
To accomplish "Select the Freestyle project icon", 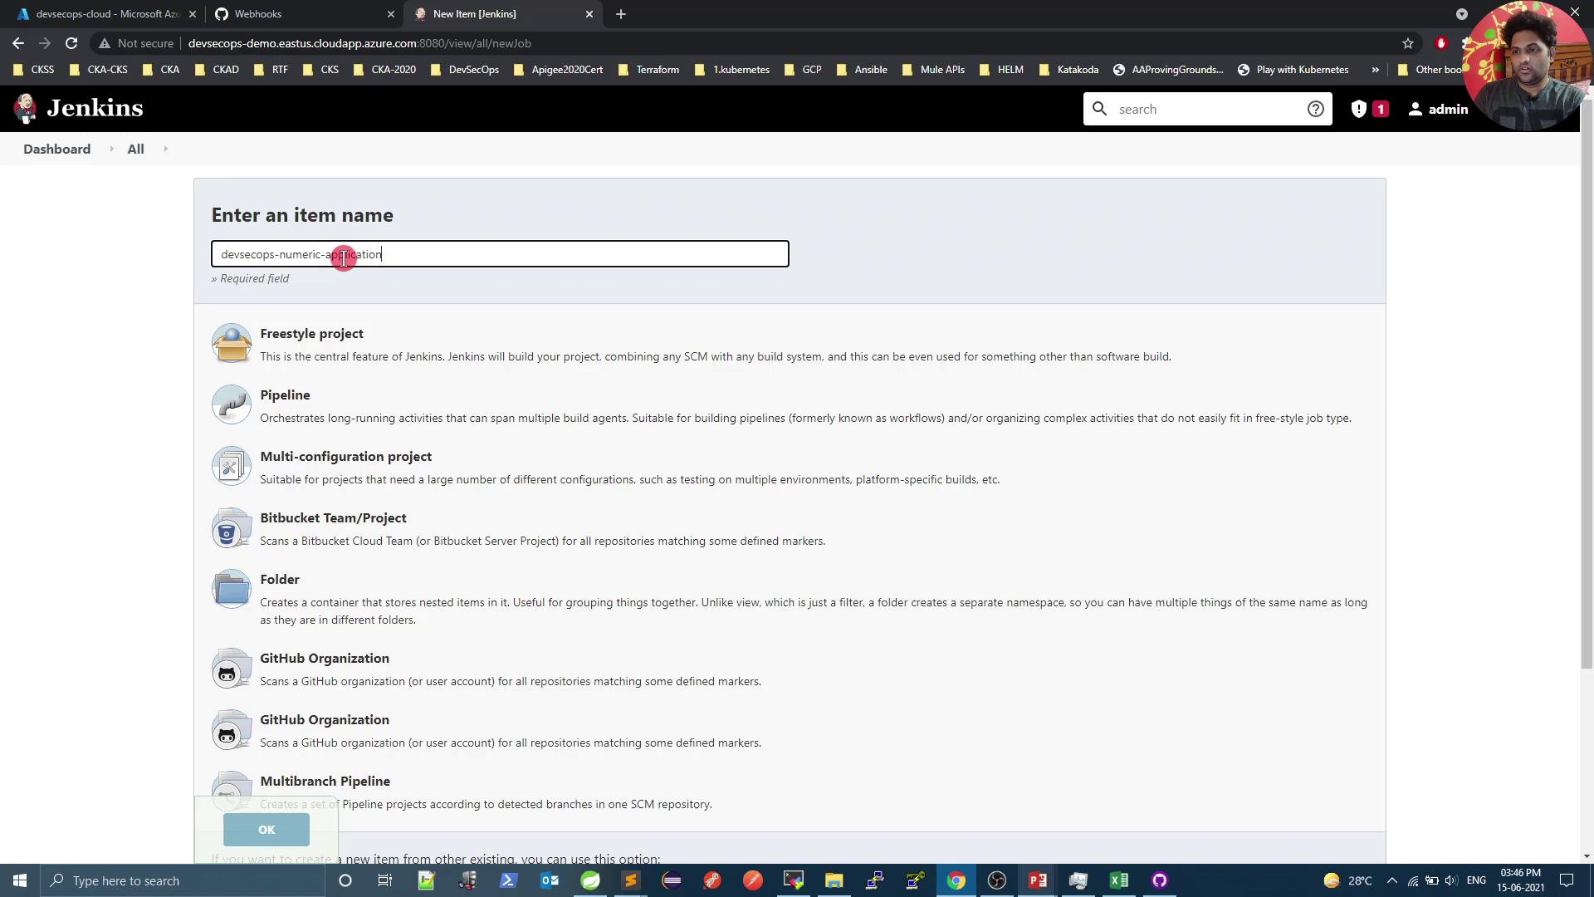I will (x=231, y=343).
